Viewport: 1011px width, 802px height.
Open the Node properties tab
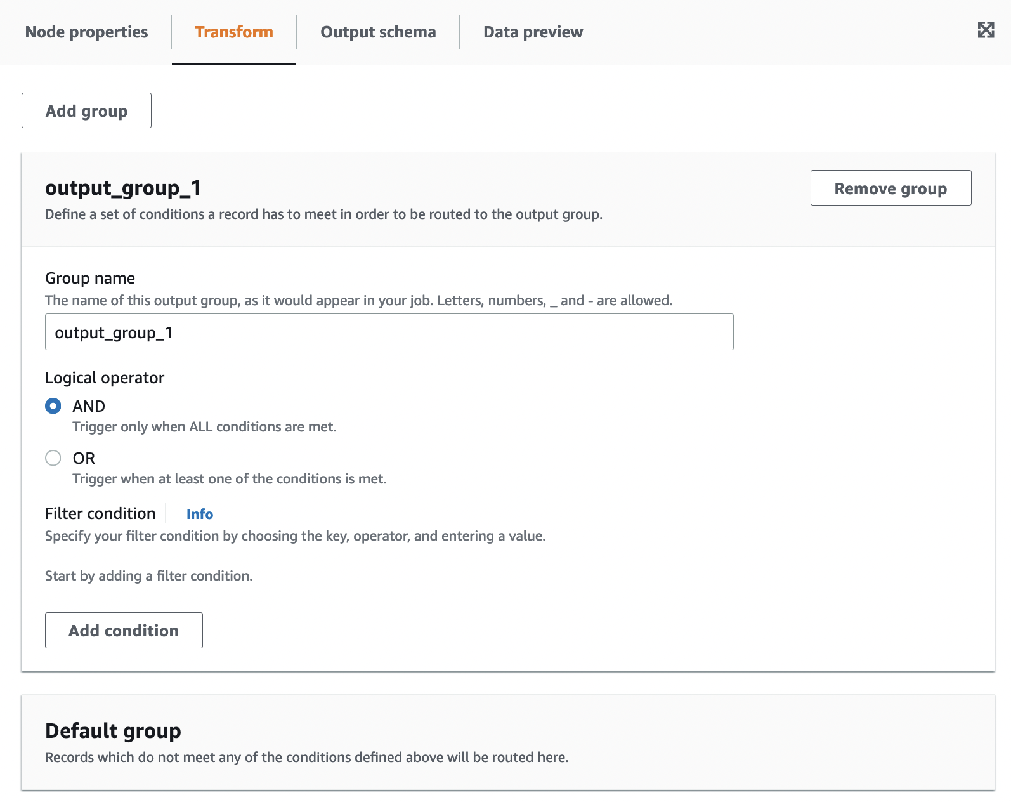(86, 32)
